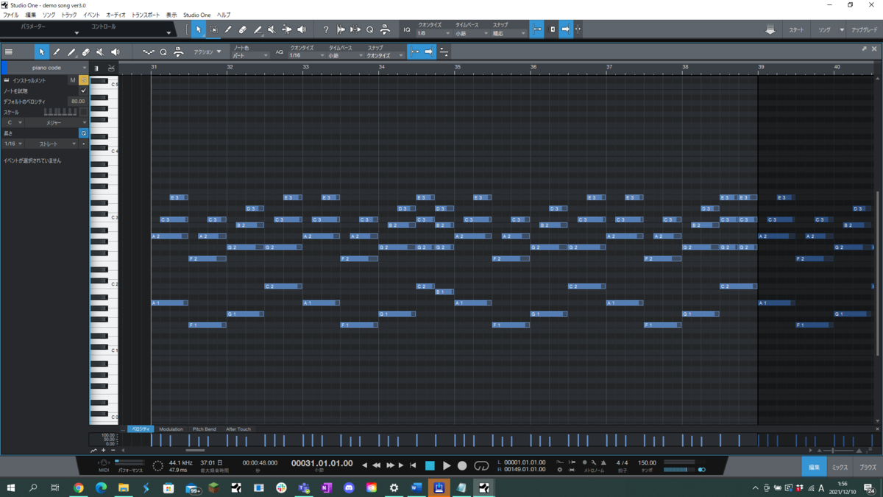Viewport: 883px width, 497px height.
Task: Click the Rewind button in transport
Action: [x=377, y=465]
